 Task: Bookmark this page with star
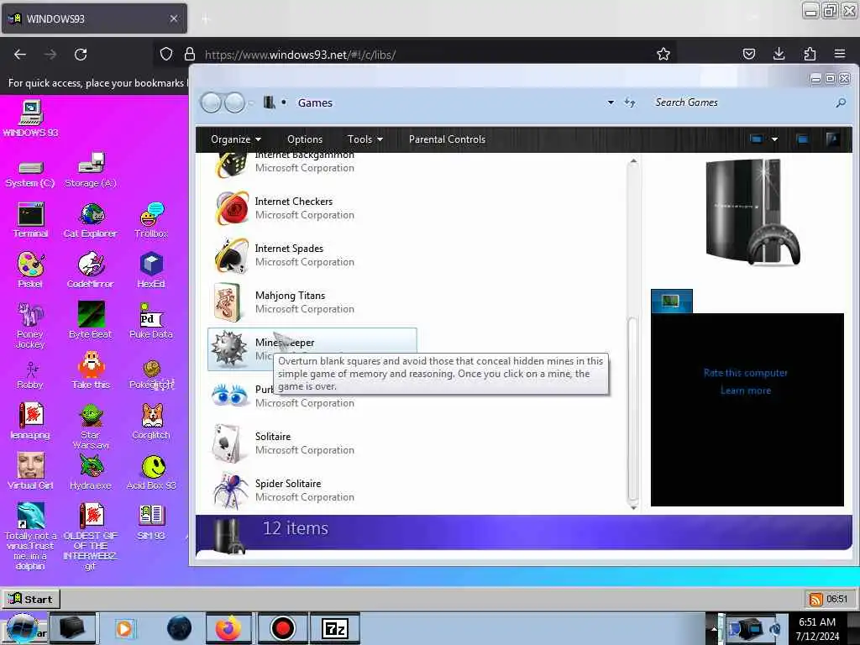tap(663, 54)
